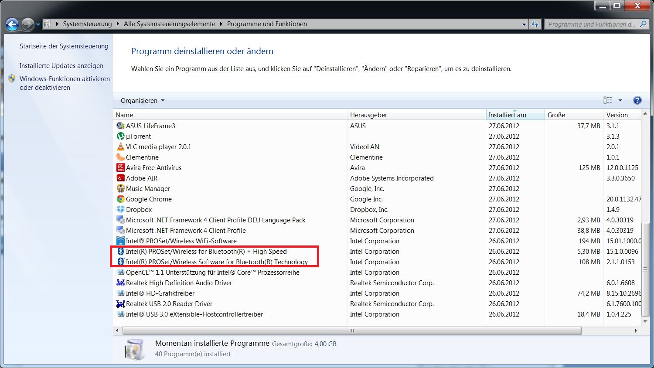The image size is (654, 368).
Task: Sort list by Version column header
Action: pos(623,115)
